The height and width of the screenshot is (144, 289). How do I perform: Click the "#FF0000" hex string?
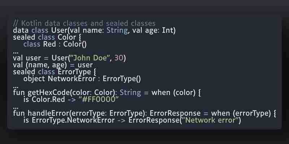click(x=98, y=100)
